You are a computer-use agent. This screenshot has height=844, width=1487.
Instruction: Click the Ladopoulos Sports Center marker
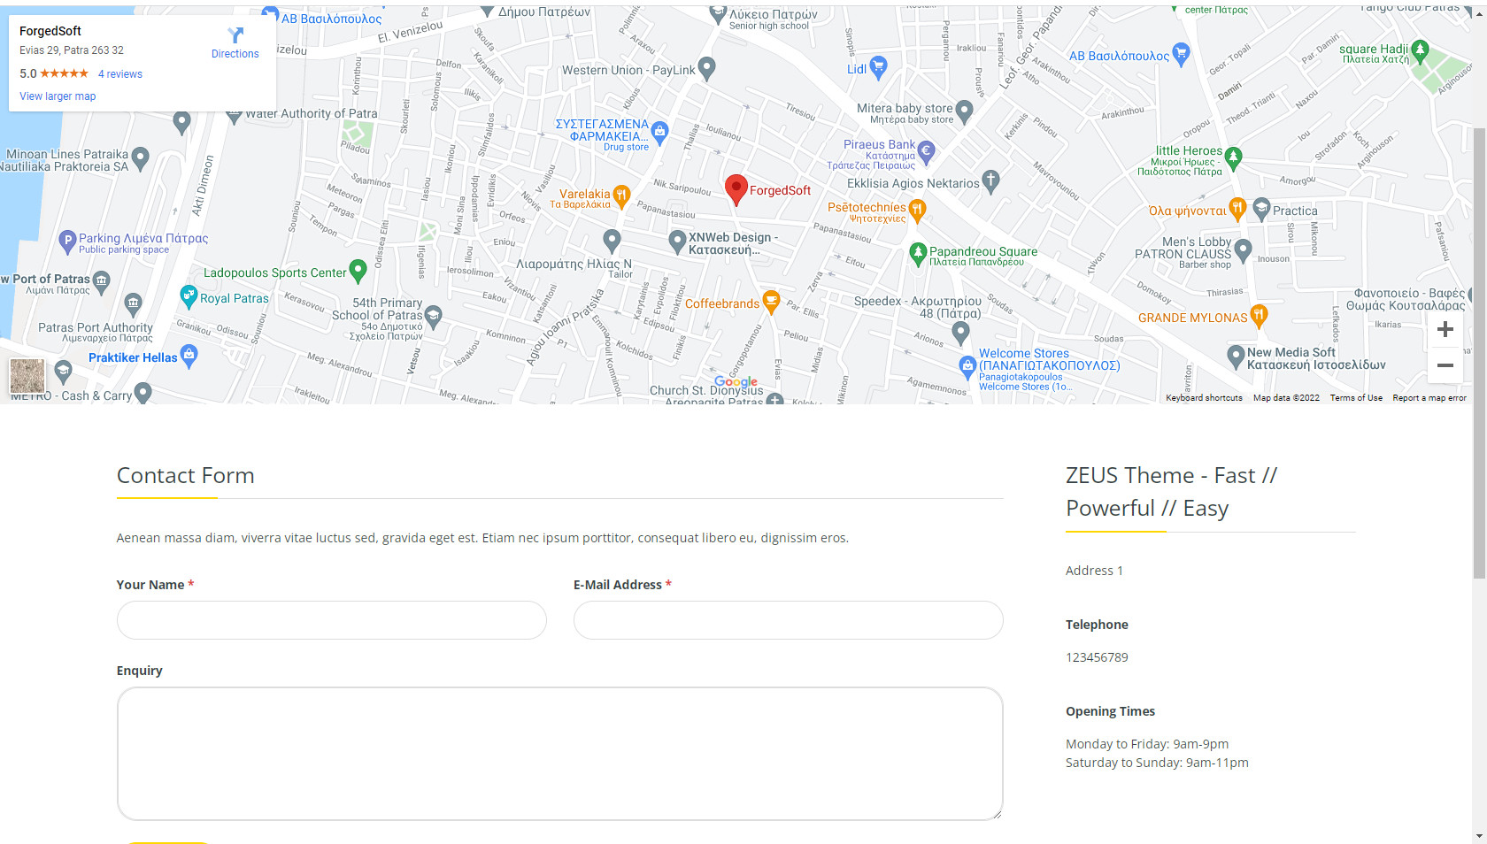(358, 270)
